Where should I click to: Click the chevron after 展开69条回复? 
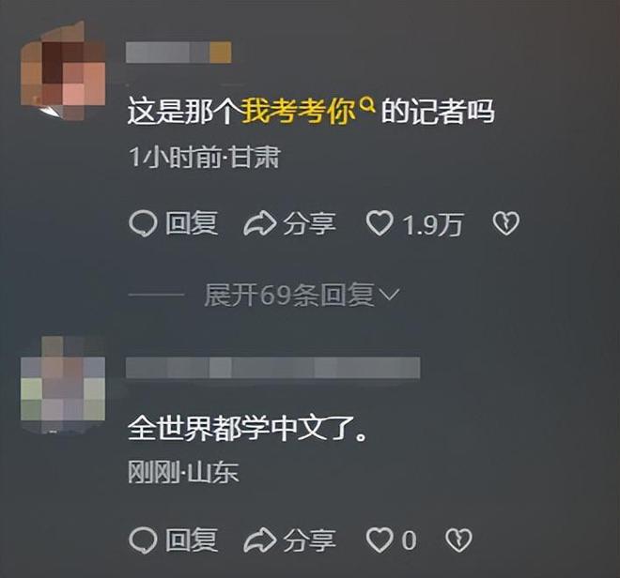click(390, 295)
